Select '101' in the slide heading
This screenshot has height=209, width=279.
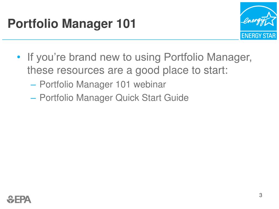[x=126, y=24]
